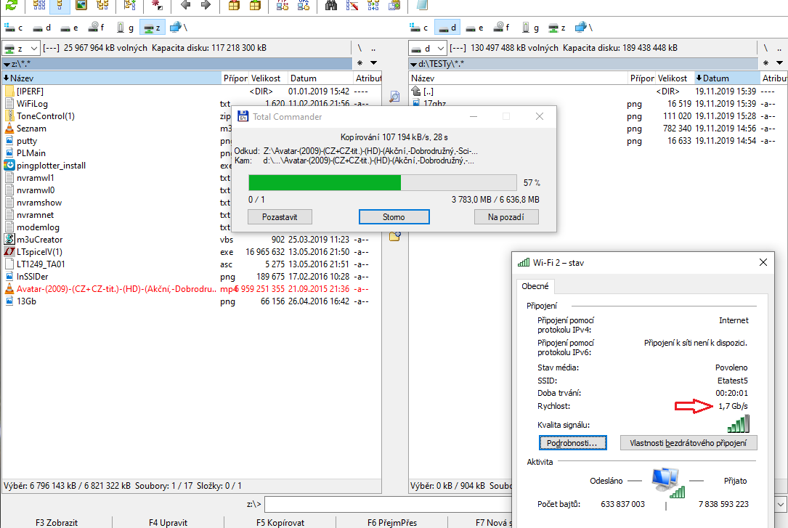The image size is (788, 528).
Task: Go to parent directory in right panel
Action: (x=779, y=48)
